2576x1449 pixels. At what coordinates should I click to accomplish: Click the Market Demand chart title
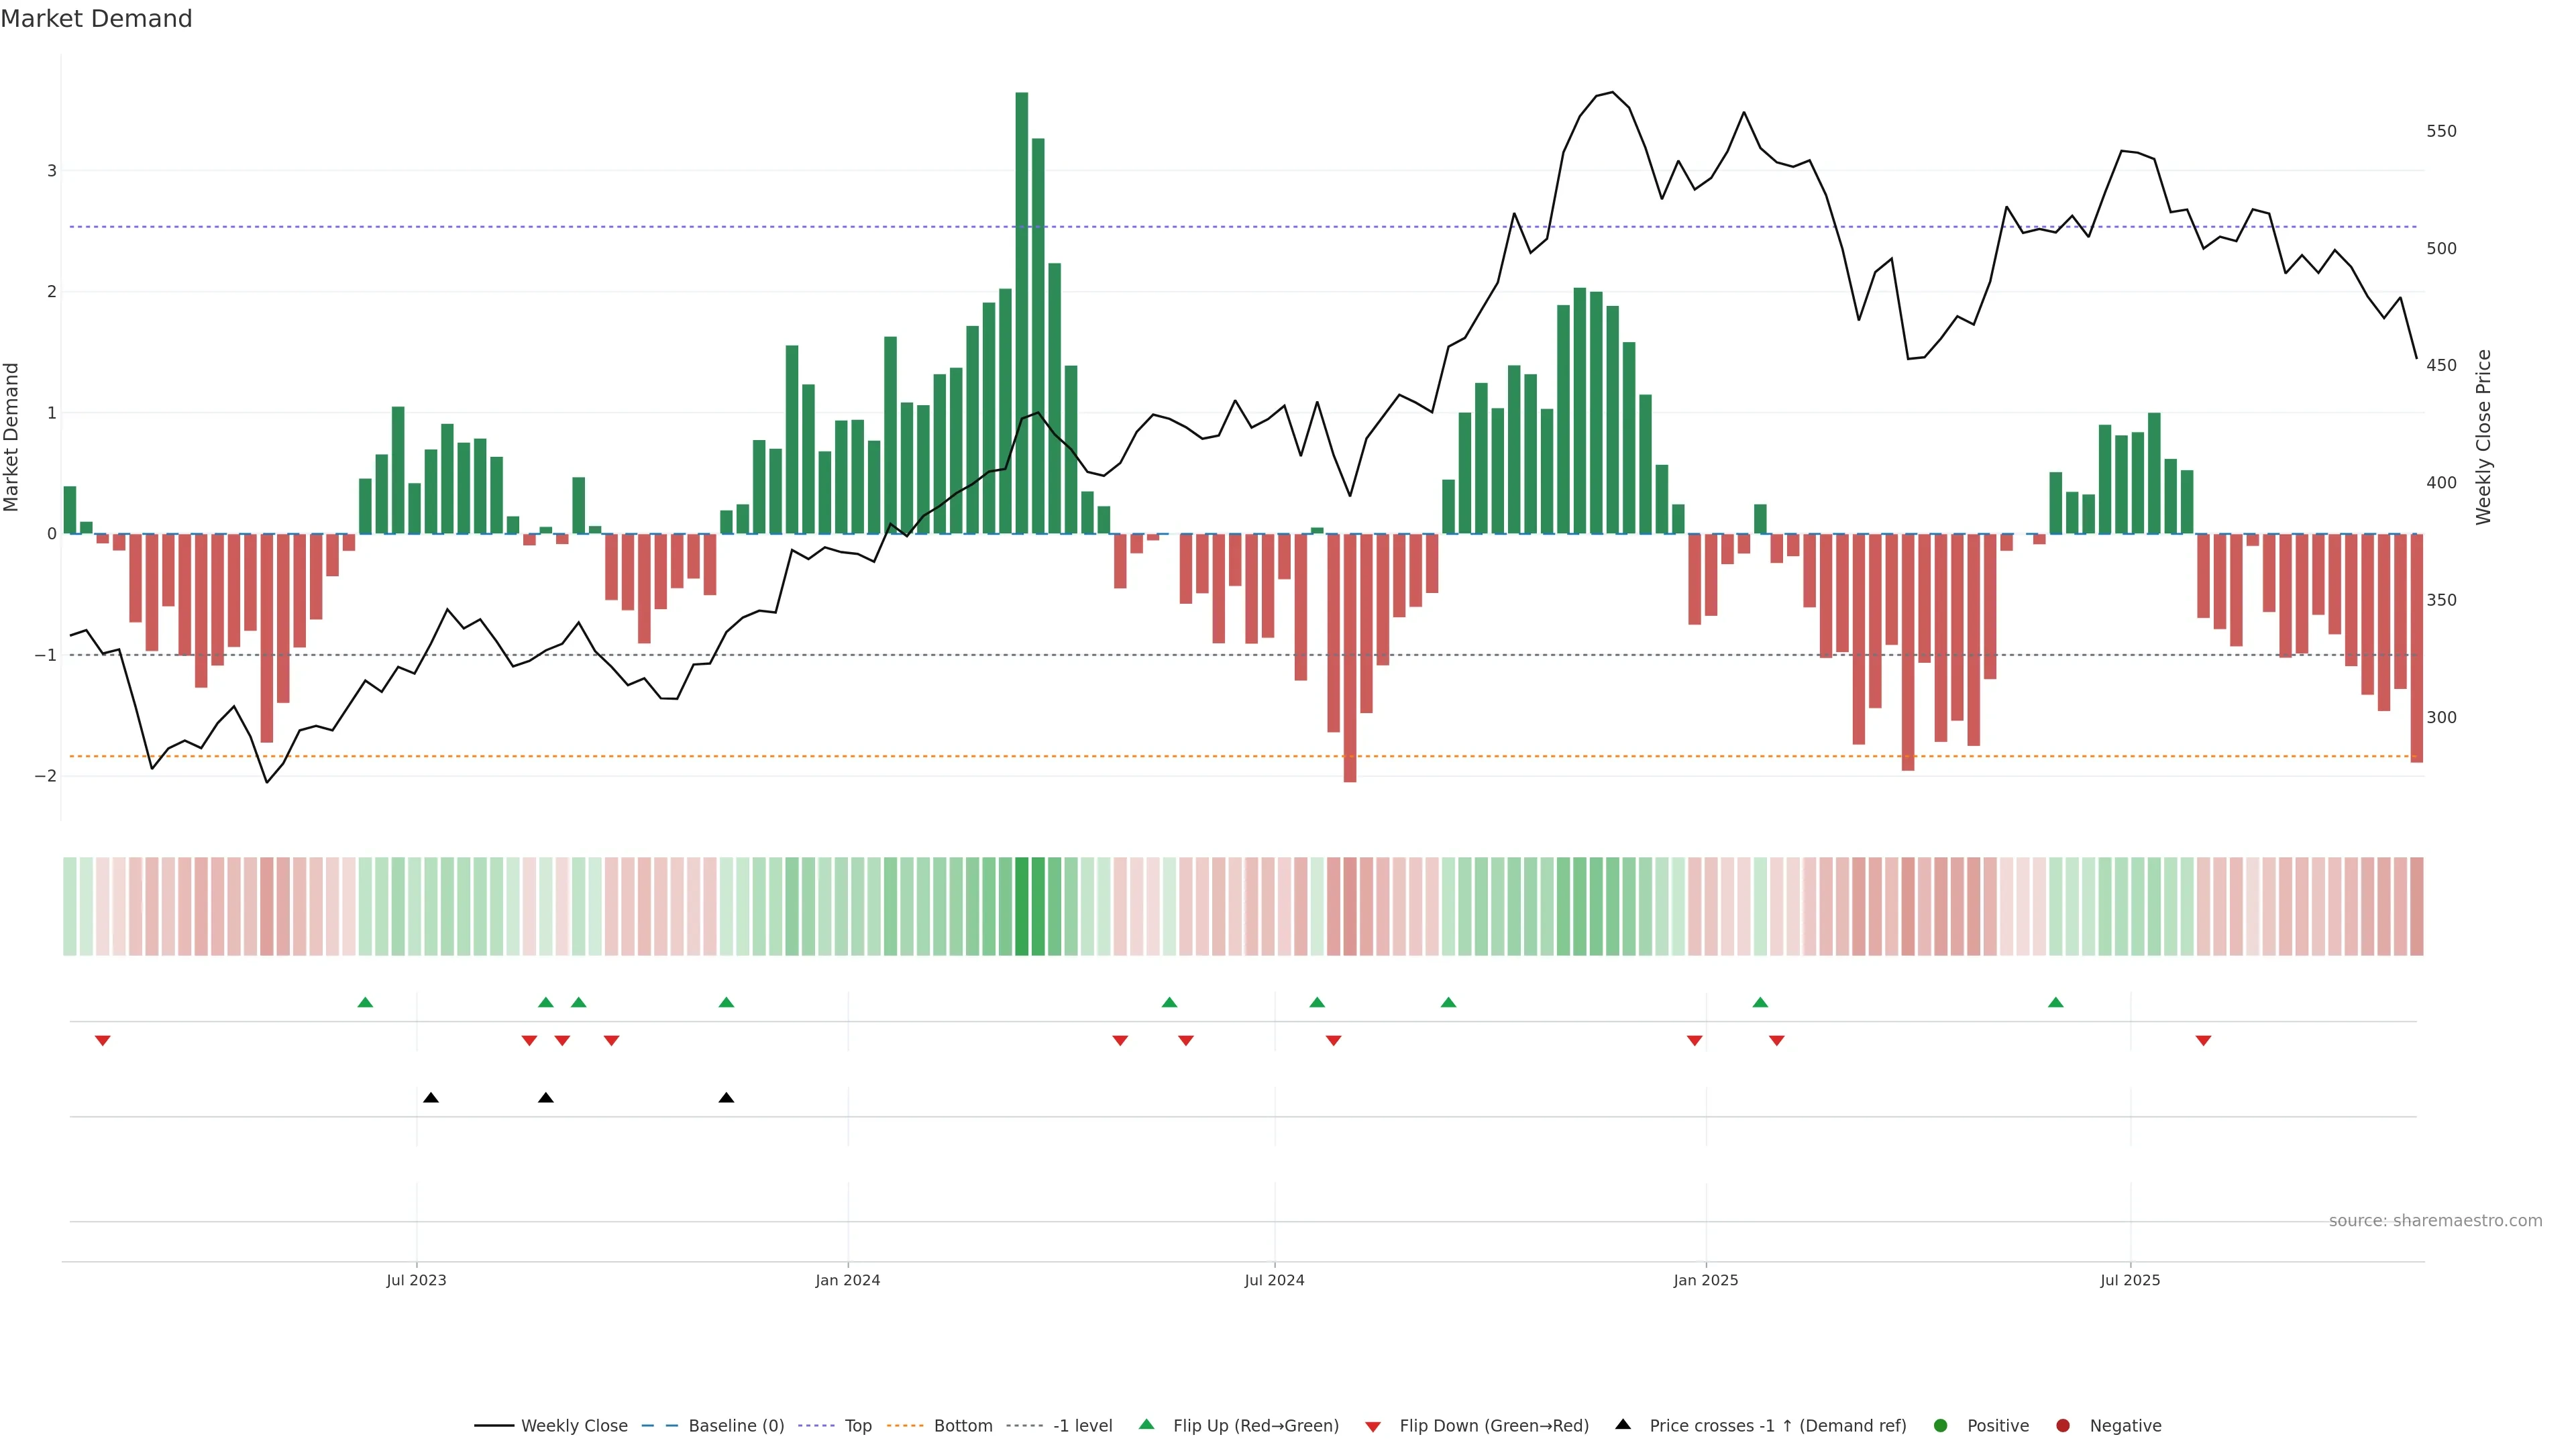(96, 19)
